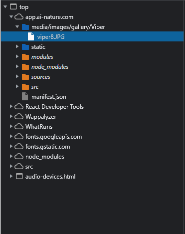Select the static folder name
This screenshot has height=234, width=185.
(x=38, y=47)
